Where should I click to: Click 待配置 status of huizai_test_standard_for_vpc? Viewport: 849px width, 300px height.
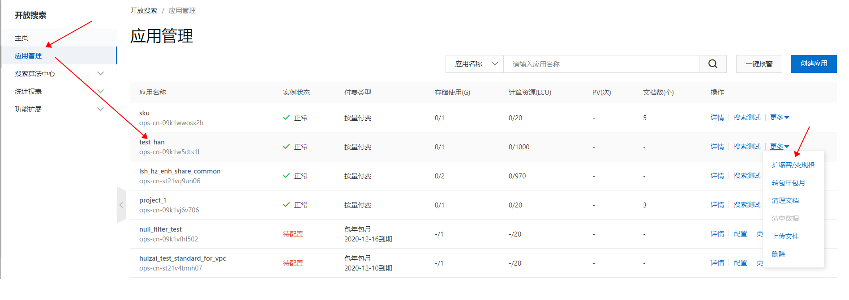tap(293, 263)
